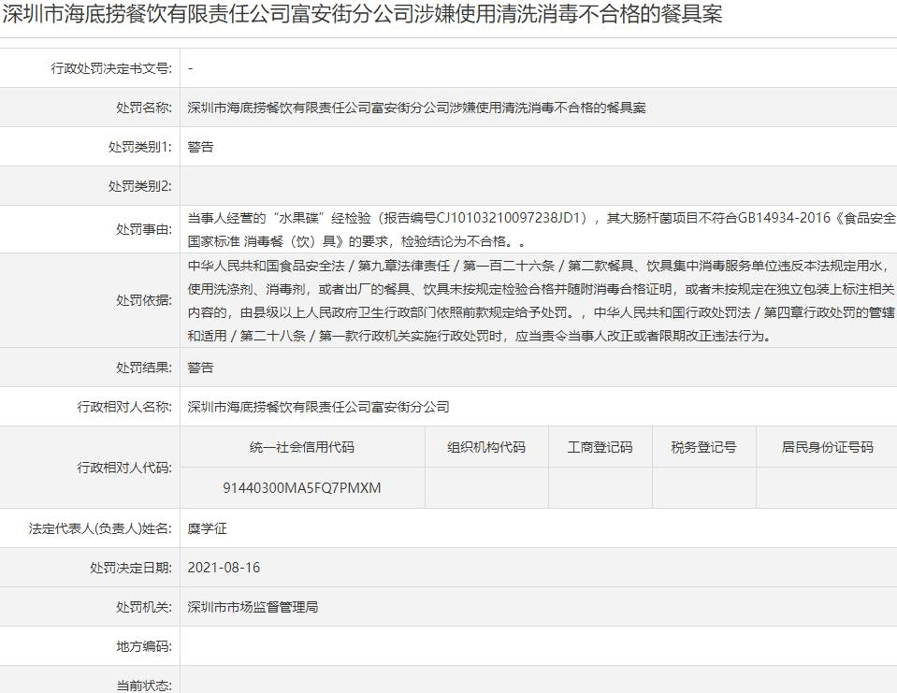Click the 处罚名称 value text
This screenshot has width=897, height=693.
(x=416, y=108)
